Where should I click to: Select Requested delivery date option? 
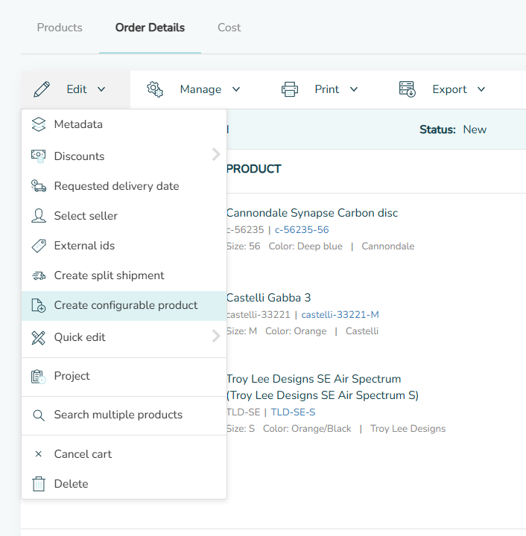pos(116,186)
